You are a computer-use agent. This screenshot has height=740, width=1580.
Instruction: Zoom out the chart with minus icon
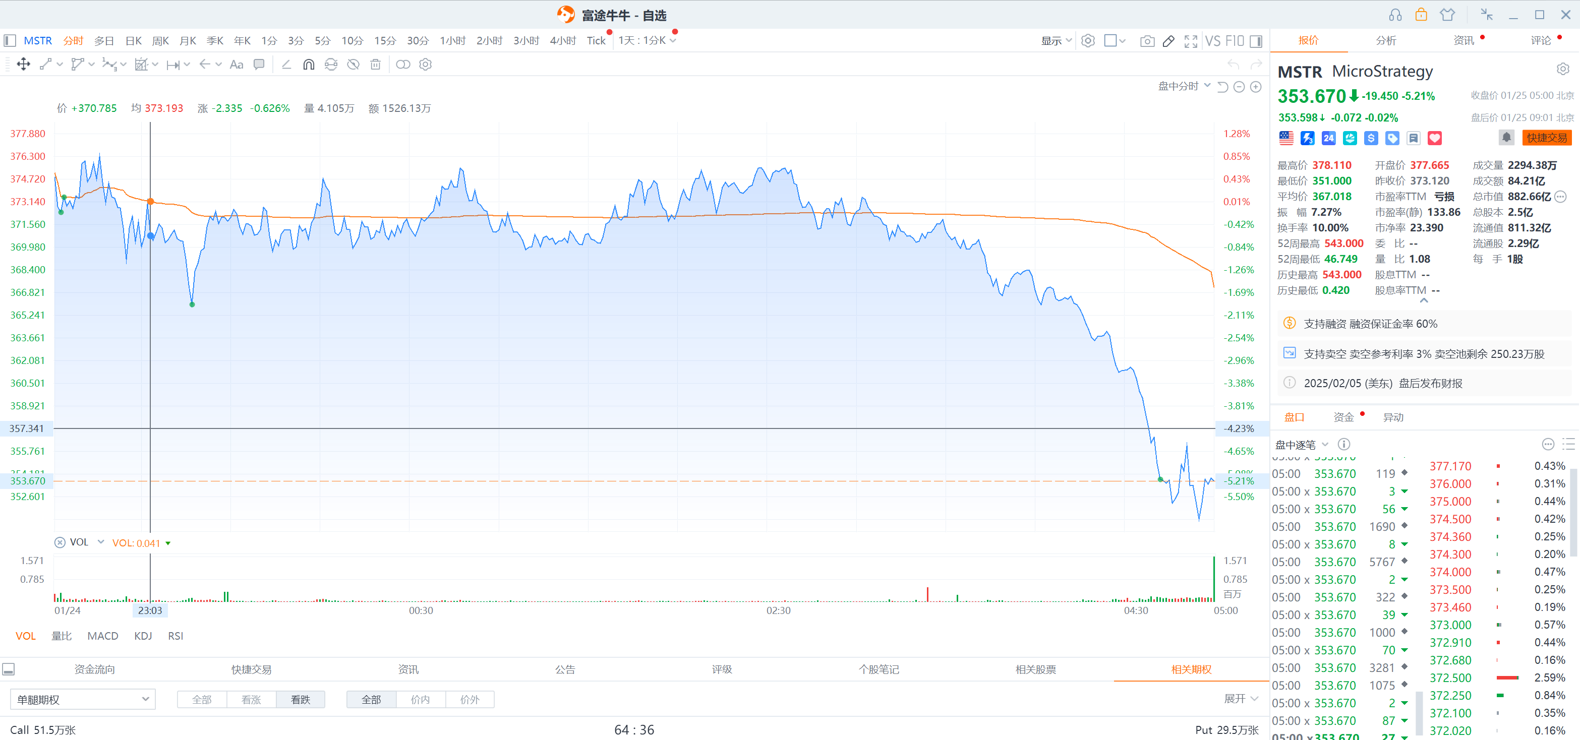click(x=1239, y=87)
